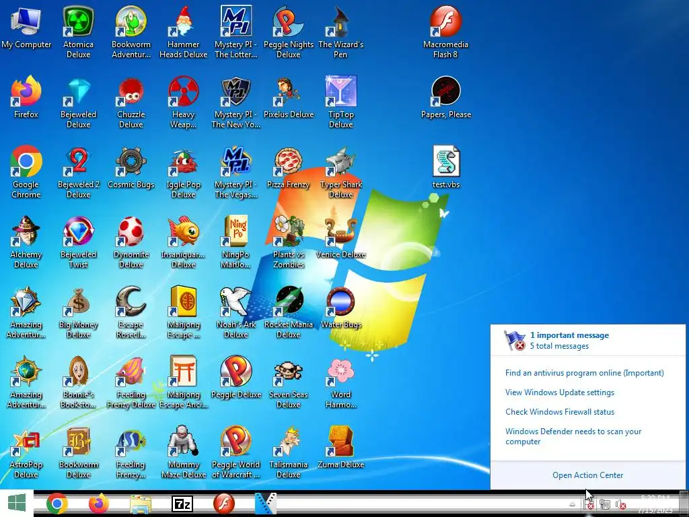Open 7-Zip from the taskbar

click(182, 504)
